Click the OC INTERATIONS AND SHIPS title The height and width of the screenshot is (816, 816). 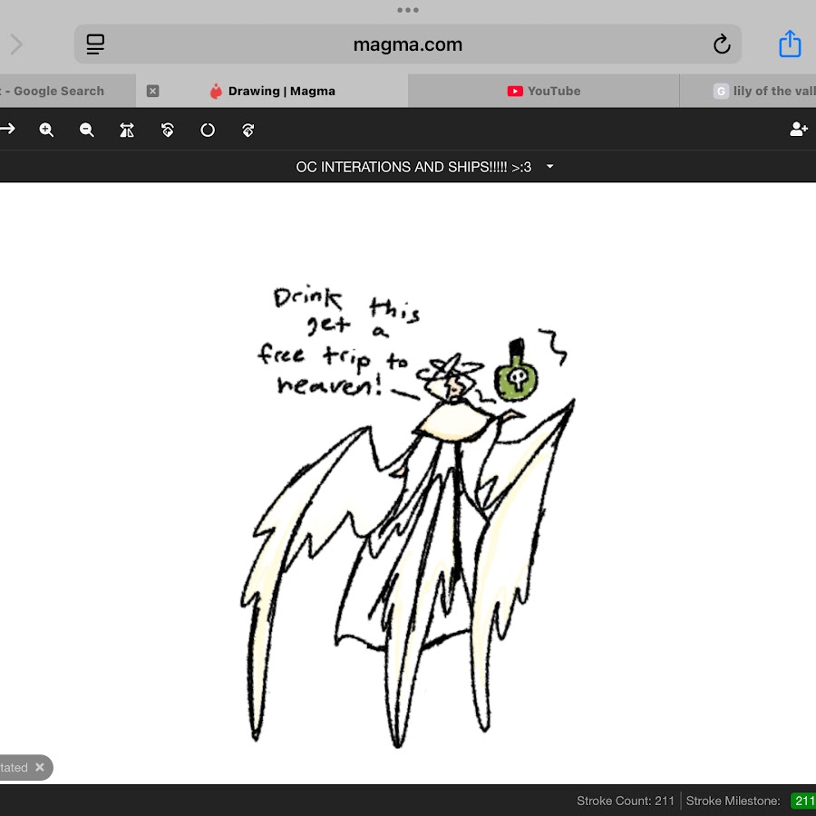tap(413, 167)
